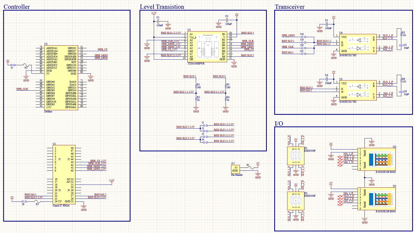The height and width of the screenshot is (233, 414).
Task: Click the D1 ESD0504F protection diode
Action: click(x=296, y=156)
